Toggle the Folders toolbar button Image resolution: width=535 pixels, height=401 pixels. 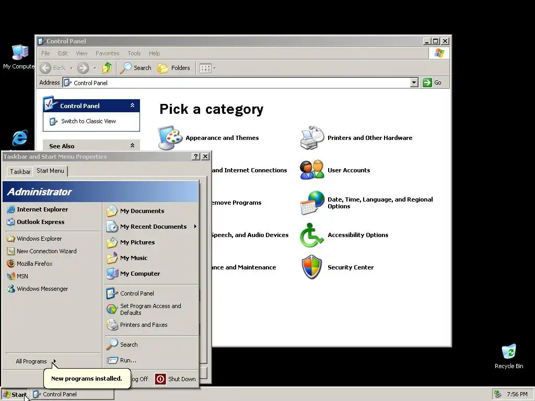click(x=173, y=68)
